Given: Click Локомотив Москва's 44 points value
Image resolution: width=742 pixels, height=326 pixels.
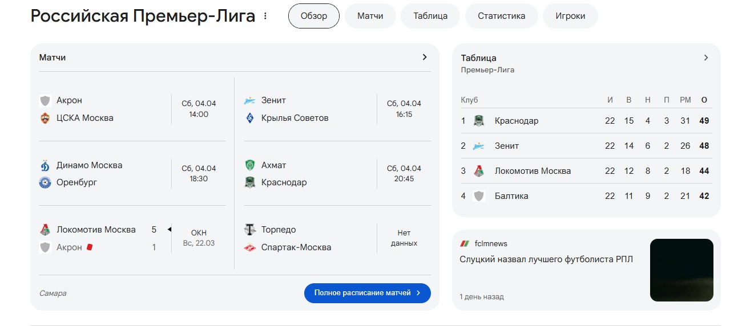Looking at the screenshot, I should click(x=704, y=171).
